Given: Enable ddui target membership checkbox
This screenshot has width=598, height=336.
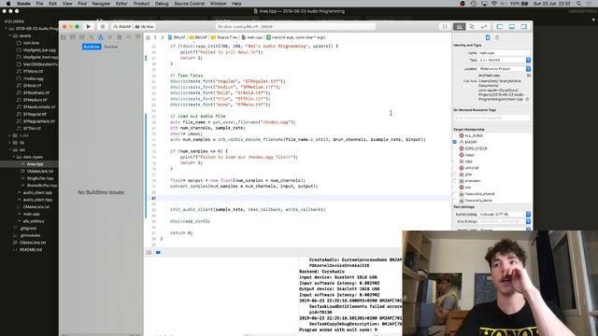Looking at the screenshot, I should (x=455, y=161).
